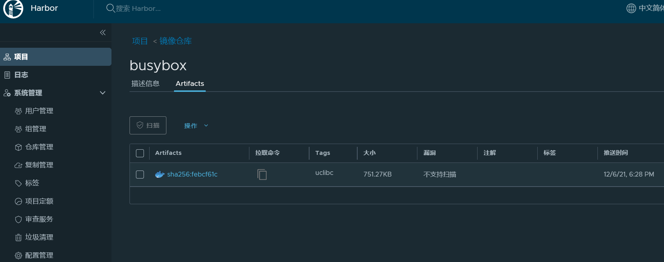
Task: Click the 拉取命令 column header
Action: [x=267, y=153]
